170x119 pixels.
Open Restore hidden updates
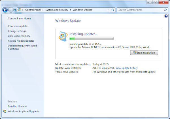coord(21,41)
